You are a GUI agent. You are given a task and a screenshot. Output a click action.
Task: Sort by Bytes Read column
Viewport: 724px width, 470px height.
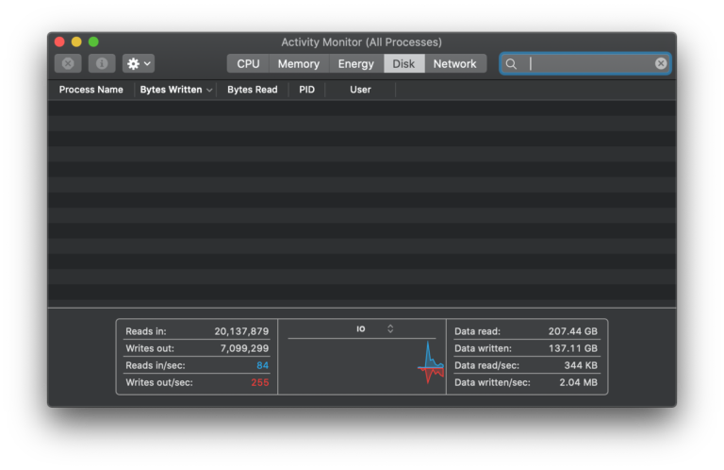pos(252,90)
